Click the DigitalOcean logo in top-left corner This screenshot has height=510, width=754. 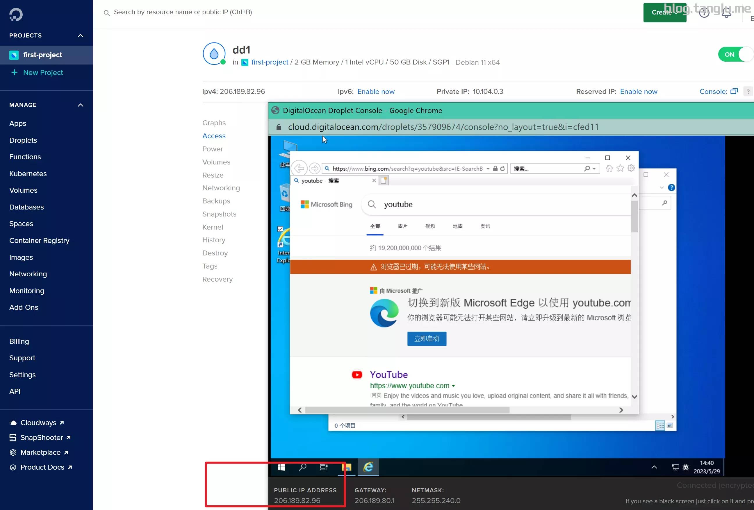15,14
